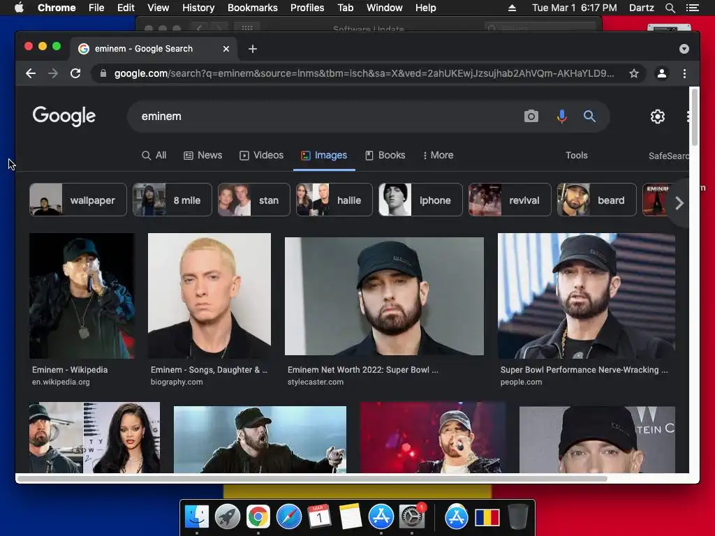Viewport: 715px width, 536px height.
Task: Start voice search with the microphone icon
Action: tap(562, 117)
